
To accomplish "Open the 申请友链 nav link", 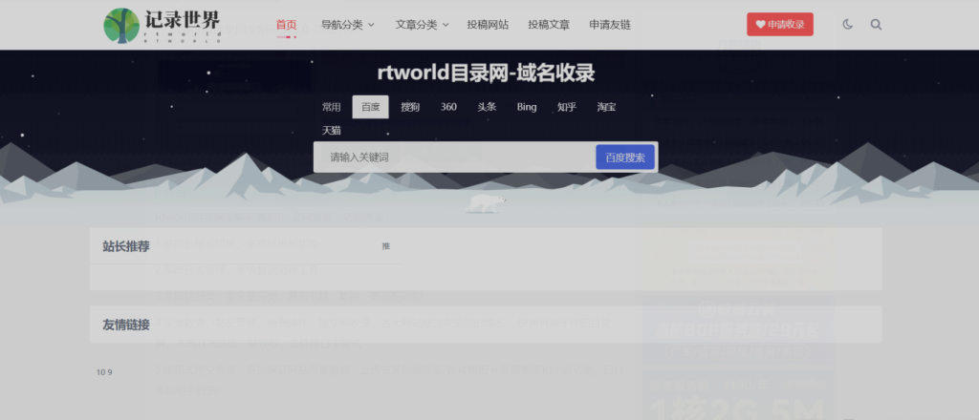I will (x=610, y=25).
